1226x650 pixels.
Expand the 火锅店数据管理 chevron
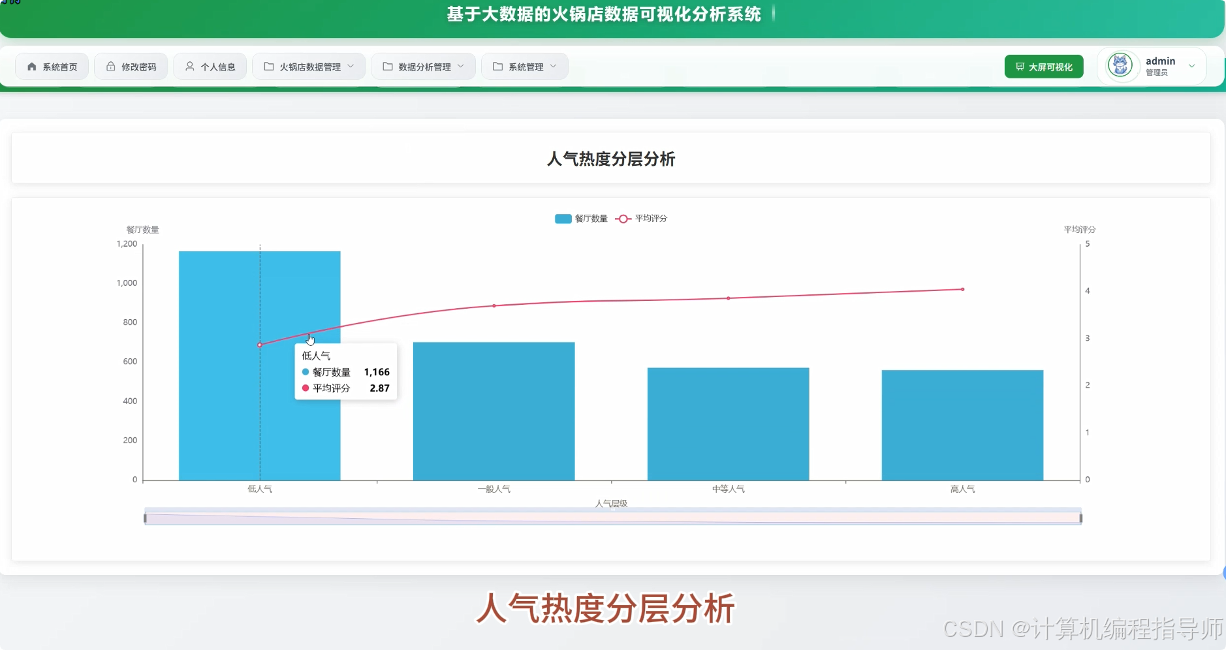pyautogui.click(x=351, y=67)
